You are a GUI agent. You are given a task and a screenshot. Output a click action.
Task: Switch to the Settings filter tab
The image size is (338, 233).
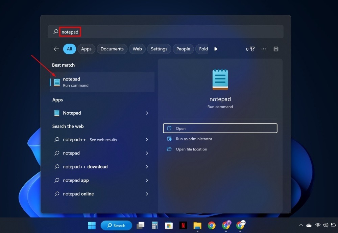click(x=159, y=49)
